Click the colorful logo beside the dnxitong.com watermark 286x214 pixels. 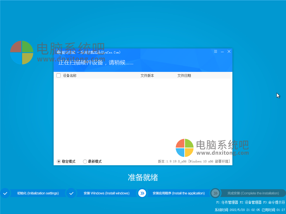point(184,148)
